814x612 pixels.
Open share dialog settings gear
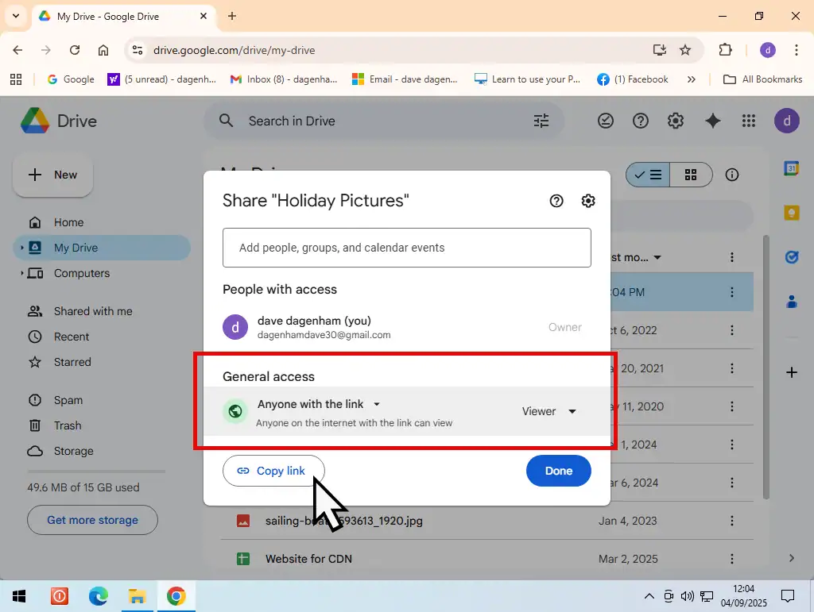pyautogui.click(x=588, y=201)
